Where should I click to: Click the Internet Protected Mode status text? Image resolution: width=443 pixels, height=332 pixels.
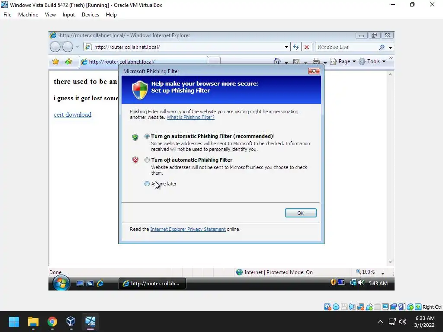coord(279,272)
